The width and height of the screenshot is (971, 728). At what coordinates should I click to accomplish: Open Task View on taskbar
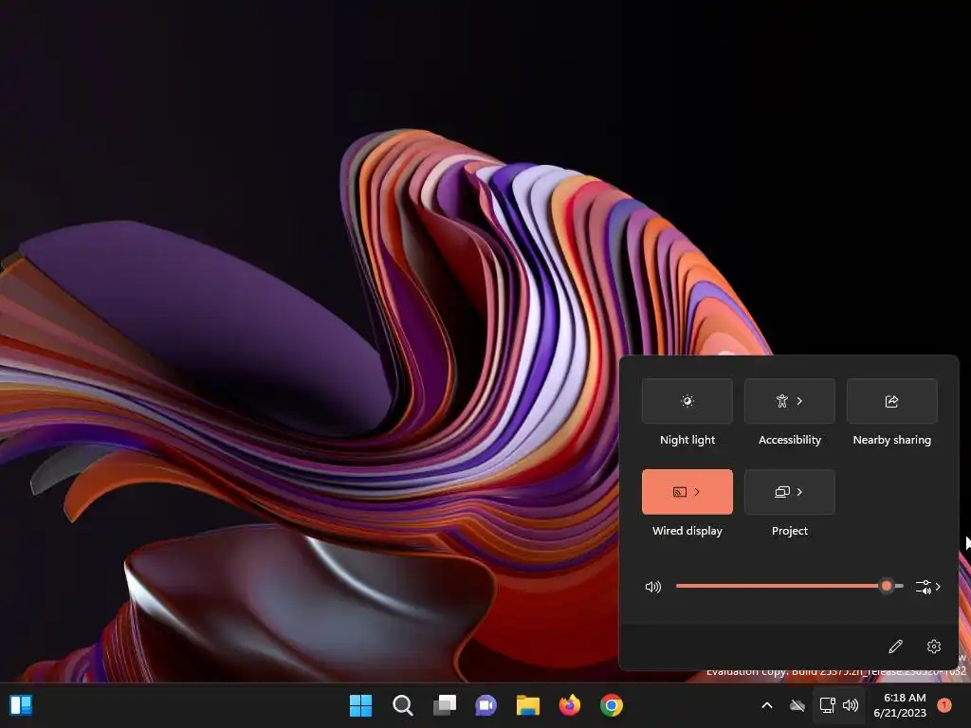tap(445, 705)
